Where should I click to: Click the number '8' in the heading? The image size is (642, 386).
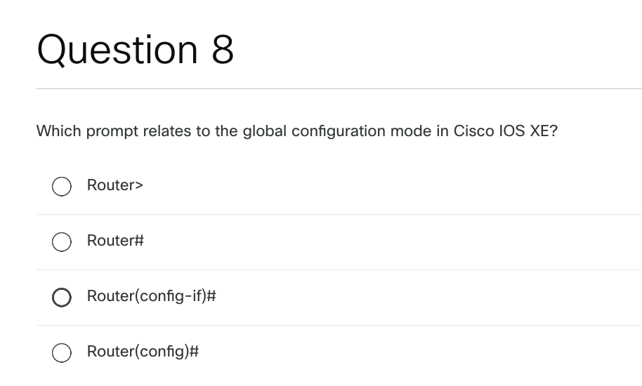[222, 51]
